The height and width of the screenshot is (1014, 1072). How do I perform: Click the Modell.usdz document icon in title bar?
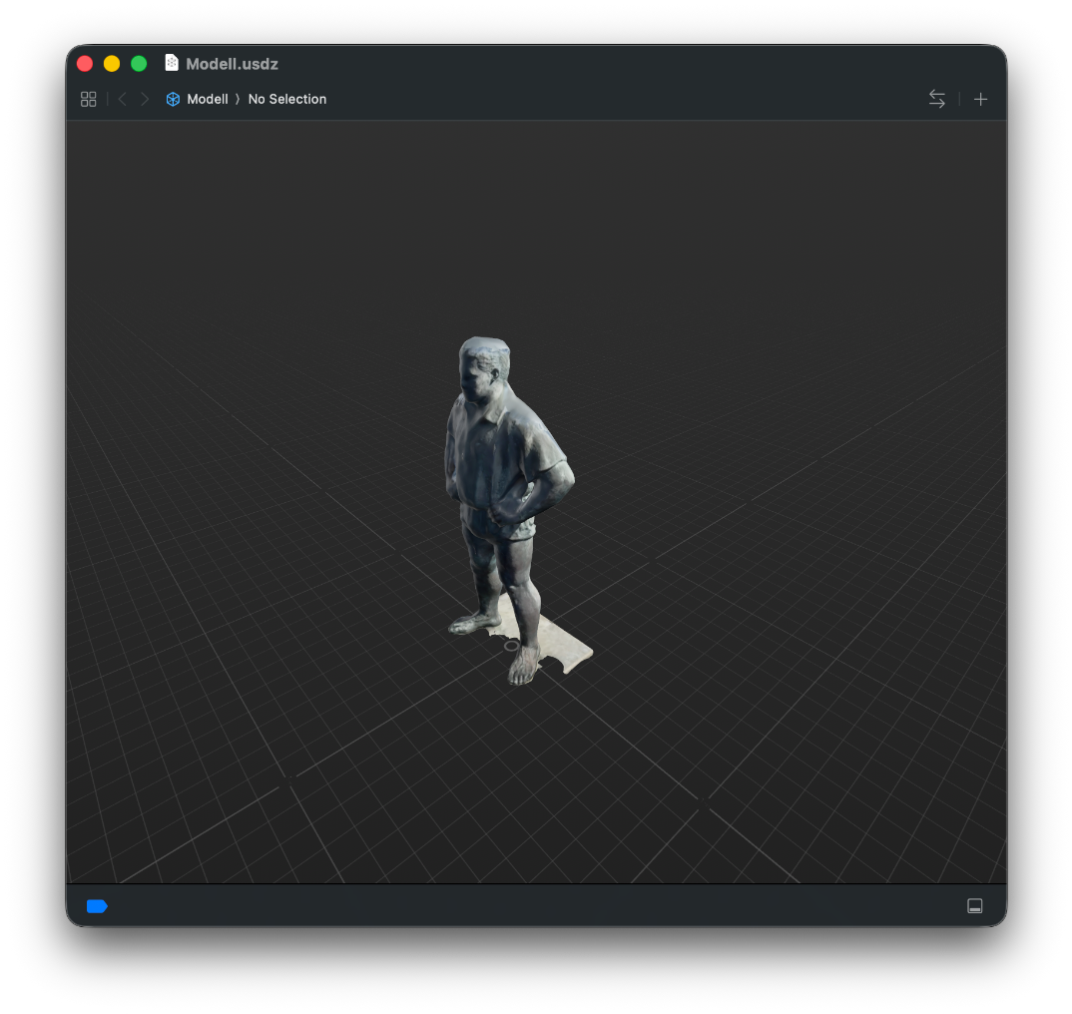point(172,63)
